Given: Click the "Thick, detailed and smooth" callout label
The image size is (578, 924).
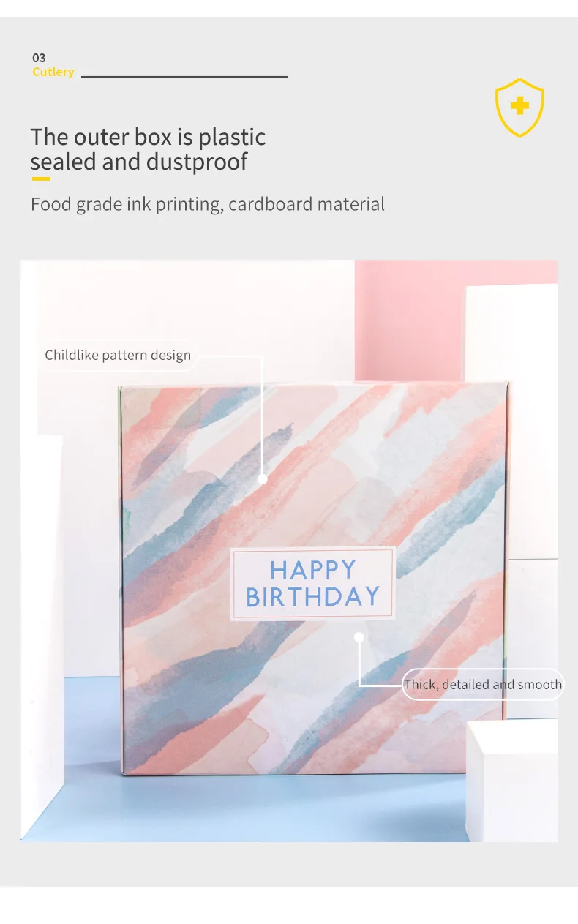Looking at the screenshot, I should 483,685.
